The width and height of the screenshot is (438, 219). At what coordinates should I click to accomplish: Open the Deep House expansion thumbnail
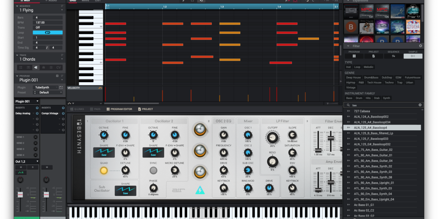click(366, 27)
